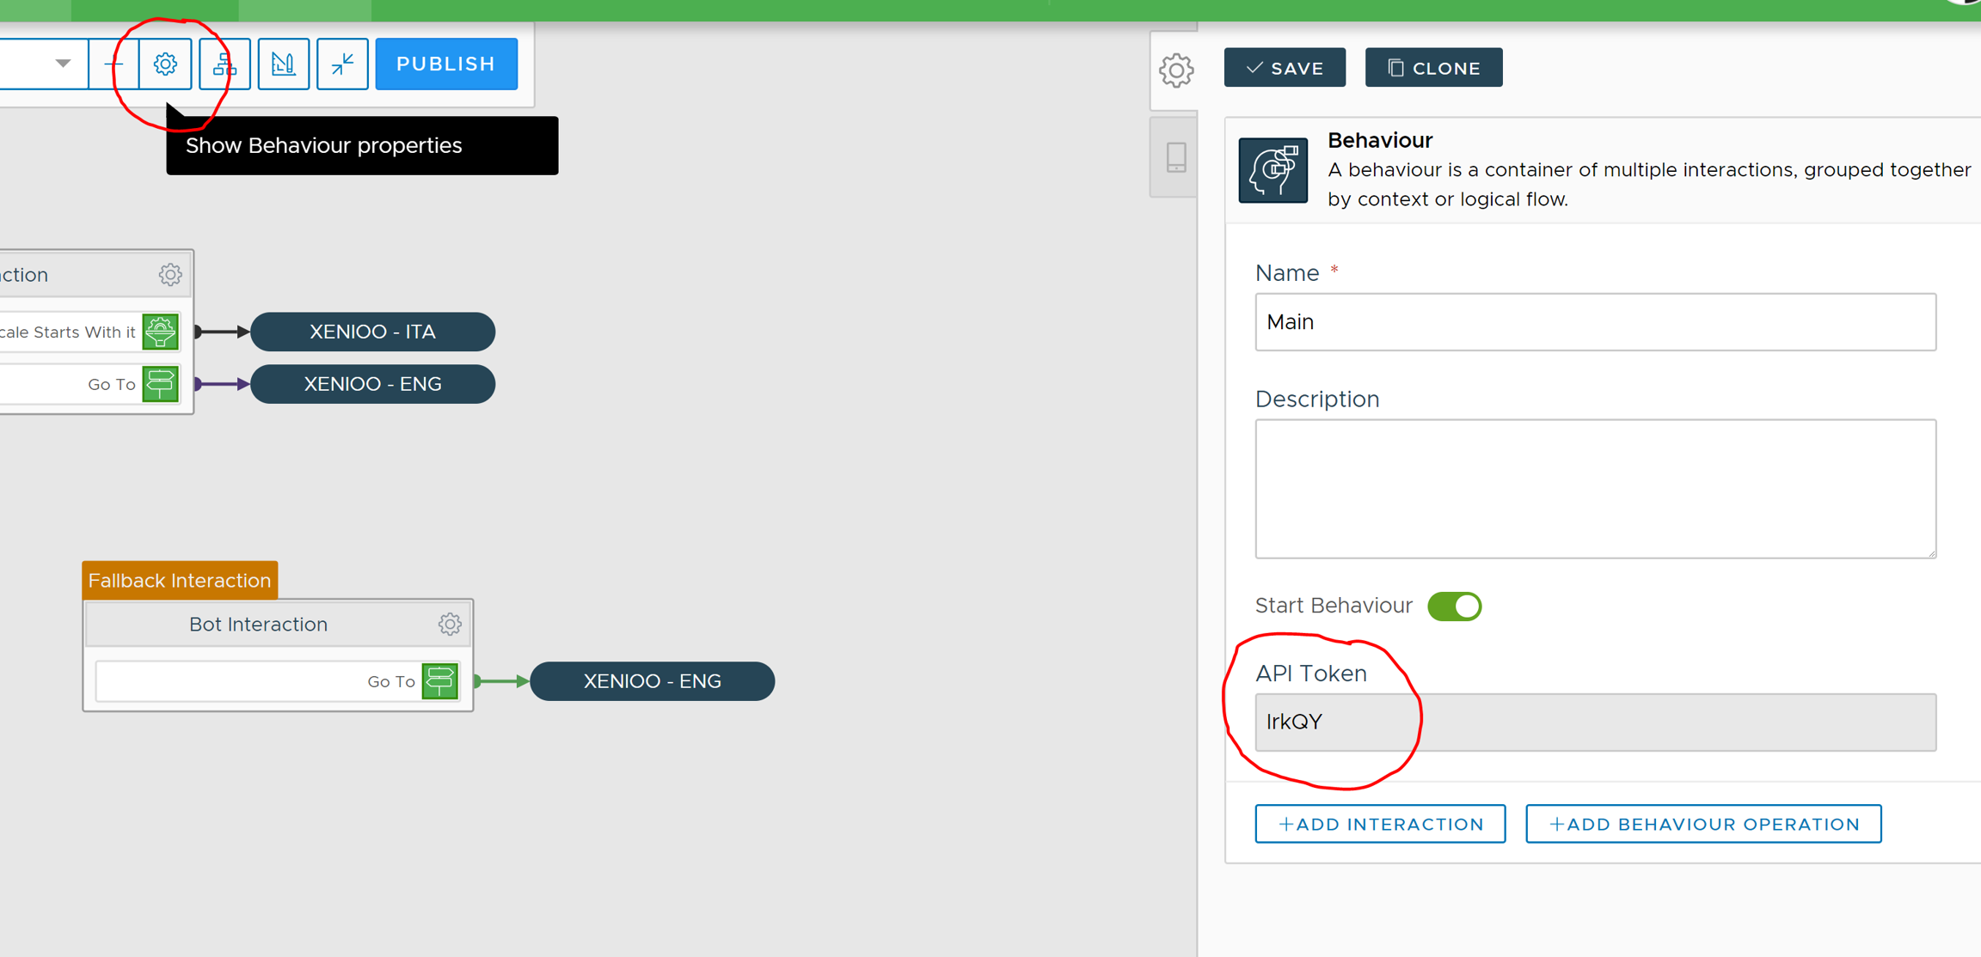This screenshot has height=957, width=1981.
Task: Expand the toolbar dropdown arrow
Action: pyautogui.click(x=63, y=64)
